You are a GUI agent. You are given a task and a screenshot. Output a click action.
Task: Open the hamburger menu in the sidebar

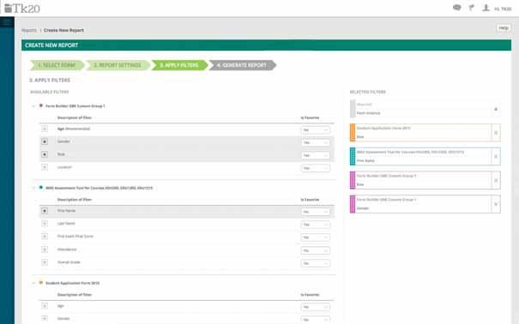pos(7,22)
